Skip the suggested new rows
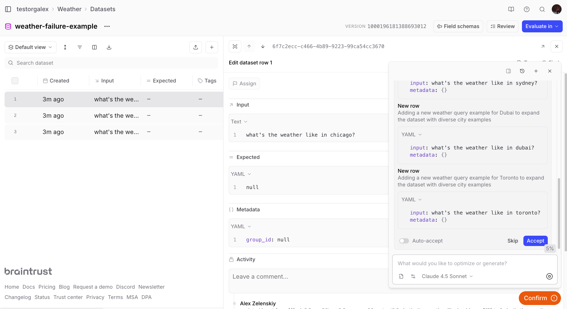Image resolution: width=567 pixels, height=309 pixels. [x=512, y=241]
